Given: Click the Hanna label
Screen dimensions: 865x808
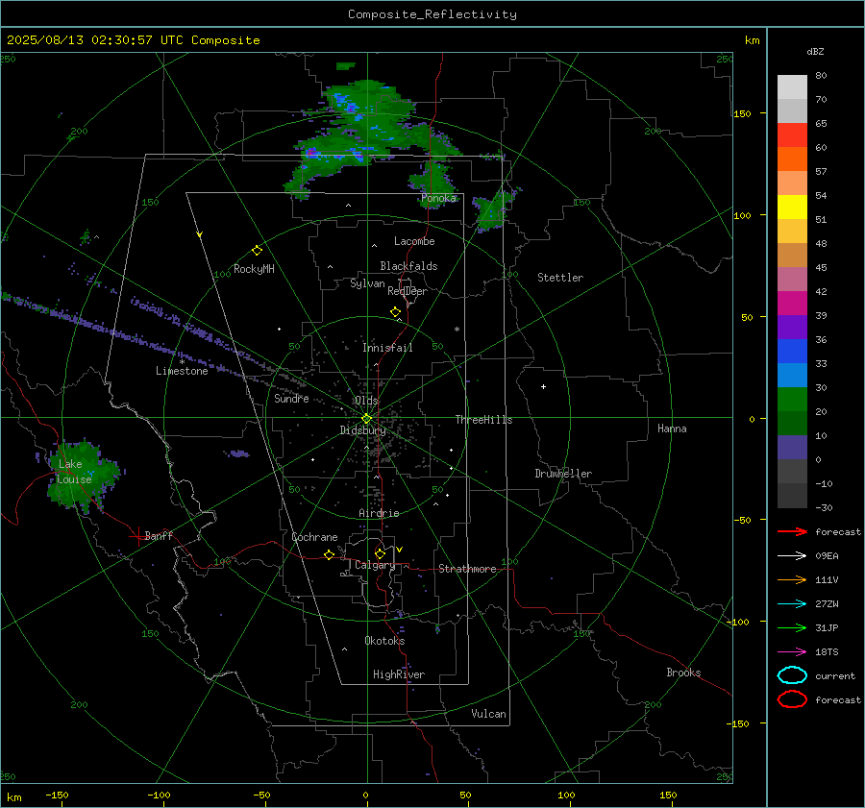Looking at the screenshot, I should point(672,428).
